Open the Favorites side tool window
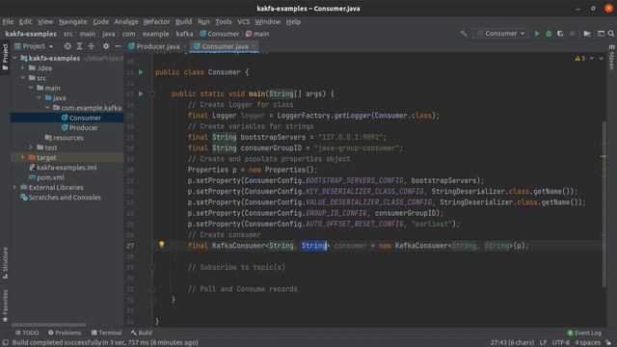617x347 pixels. [x=5, y=306]
